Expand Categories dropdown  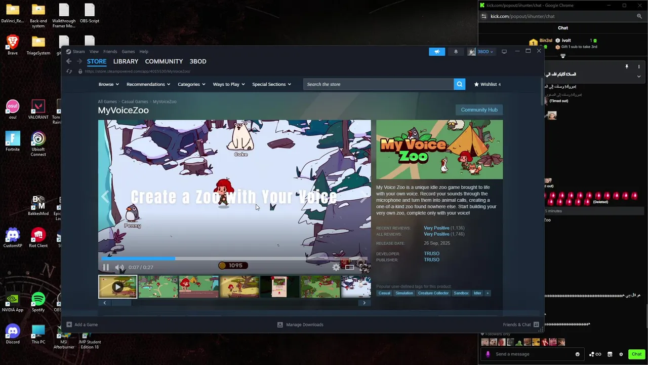(x=191, y=84)
